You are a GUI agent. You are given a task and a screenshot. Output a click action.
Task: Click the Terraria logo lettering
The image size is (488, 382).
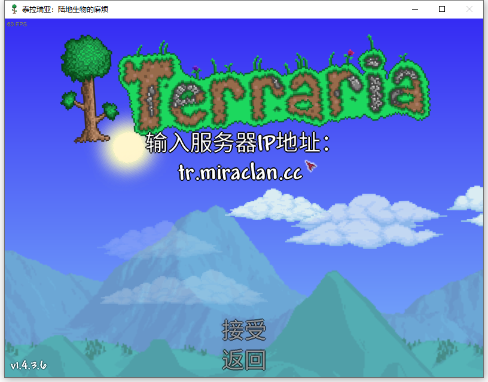click(275, 87)
